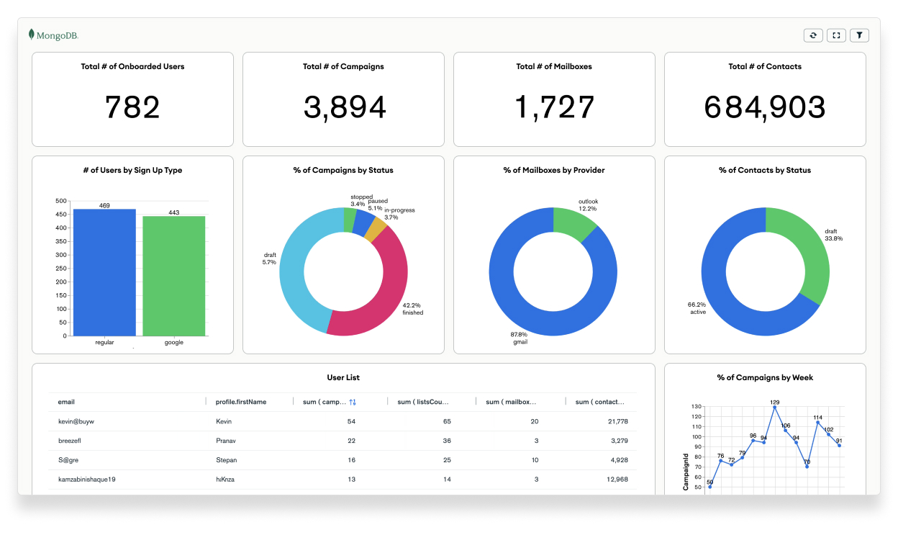The height and width of the screenshot is (553, 898).
Task: Click the 129 peak data point on line chart
Action: (x=775, y=408)
